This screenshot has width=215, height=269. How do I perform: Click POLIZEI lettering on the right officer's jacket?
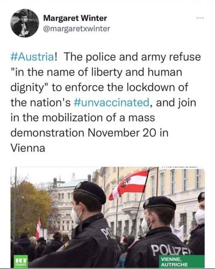[170, 249]
